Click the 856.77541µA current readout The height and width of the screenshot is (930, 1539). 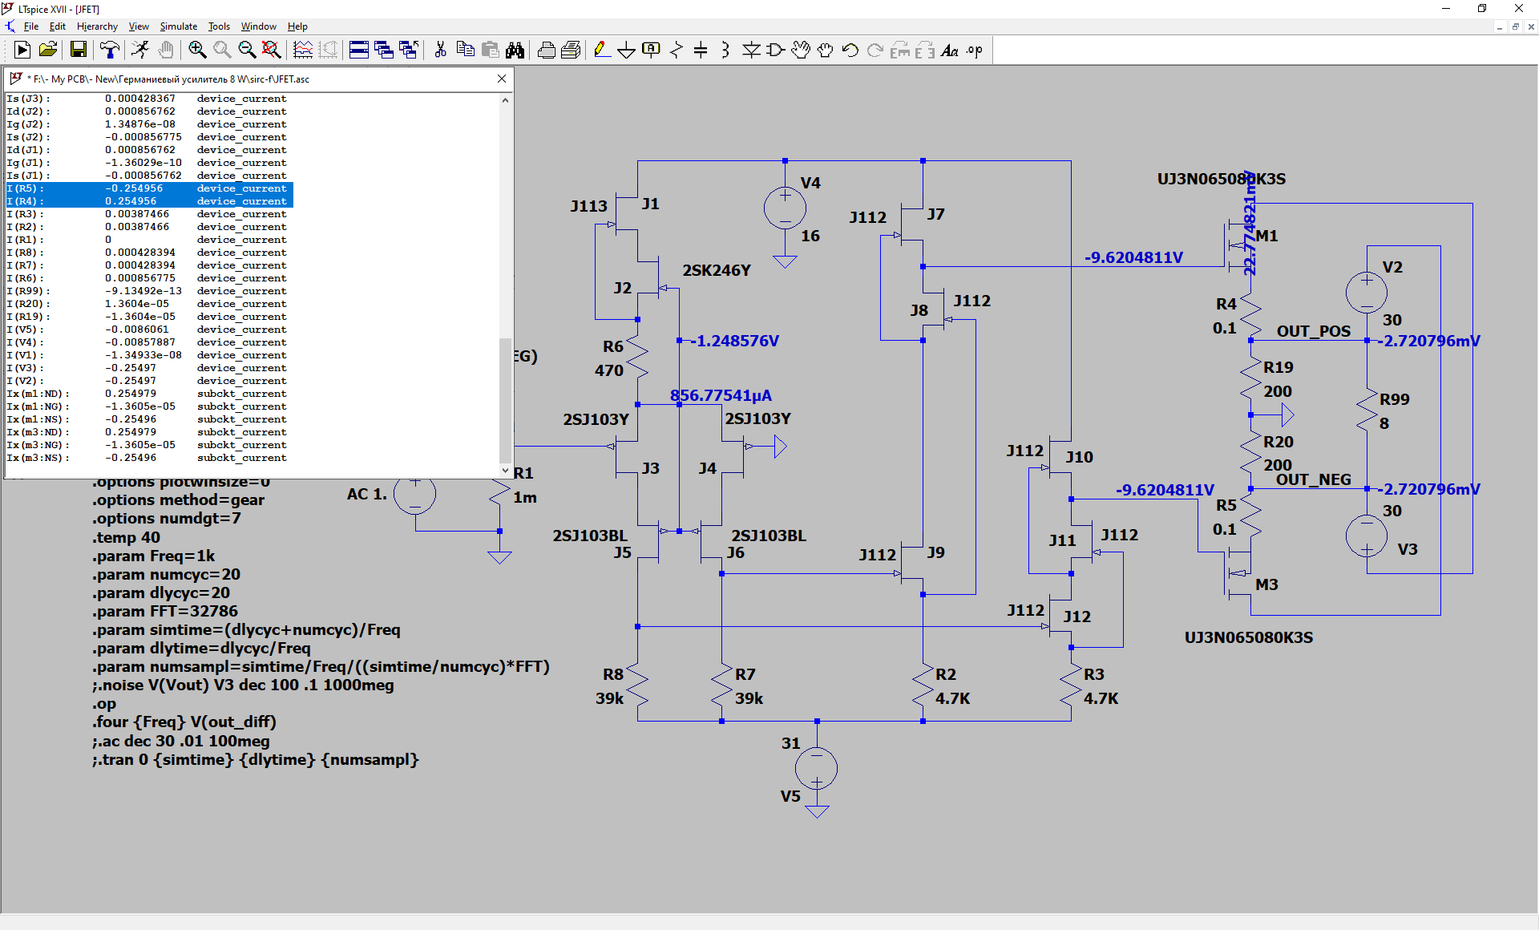click(x=721, y=395)
